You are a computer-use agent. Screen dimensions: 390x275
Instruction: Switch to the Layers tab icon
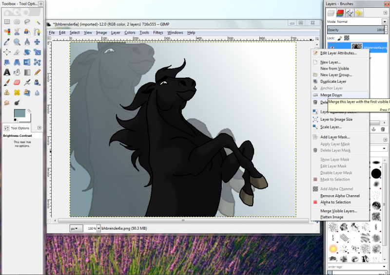[331, 13]
